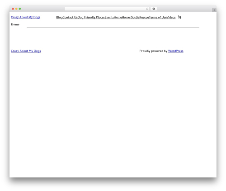Click the red close window button

tap(13, 9)
